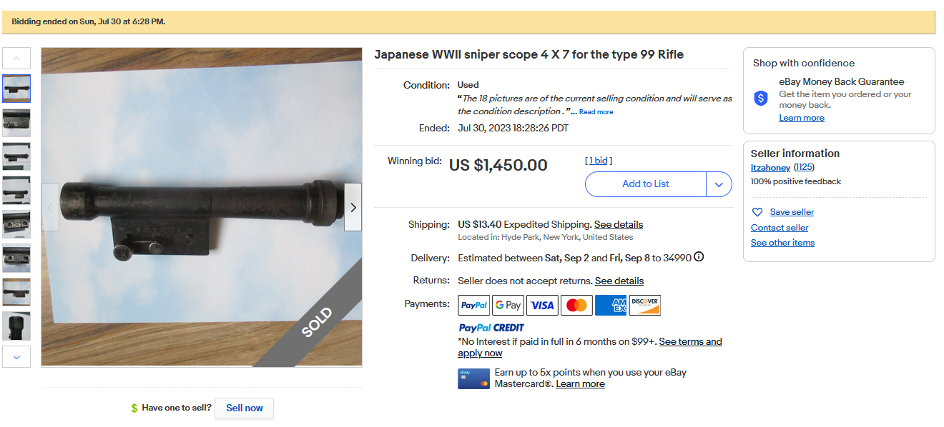Viewport: 944px width, 427px height.
Task: Click Contact seller link
Action: [x=780, y=228]
